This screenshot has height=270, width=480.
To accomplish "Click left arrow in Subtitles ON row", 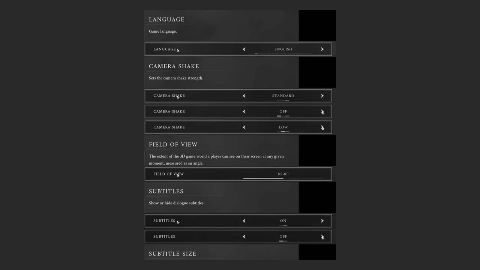I will tap(244, 221).
